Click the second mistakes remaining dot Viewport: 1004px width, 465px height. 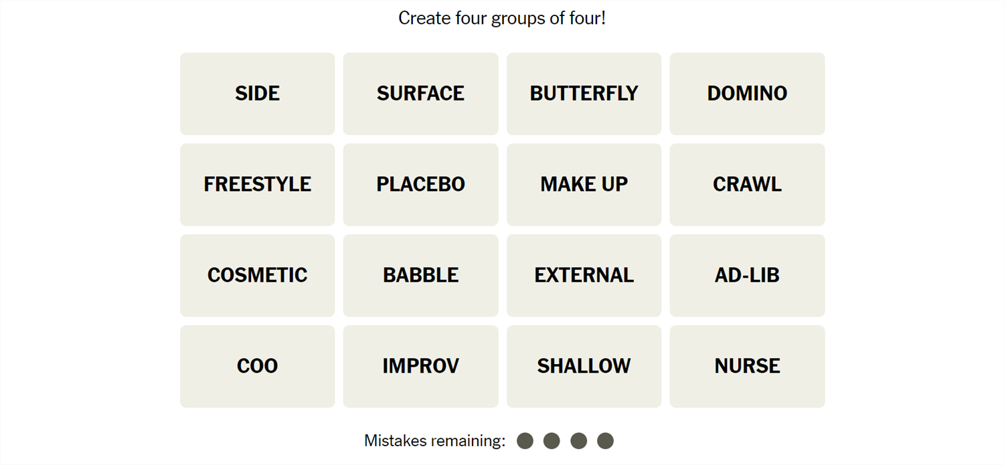[x=552, y=441]
